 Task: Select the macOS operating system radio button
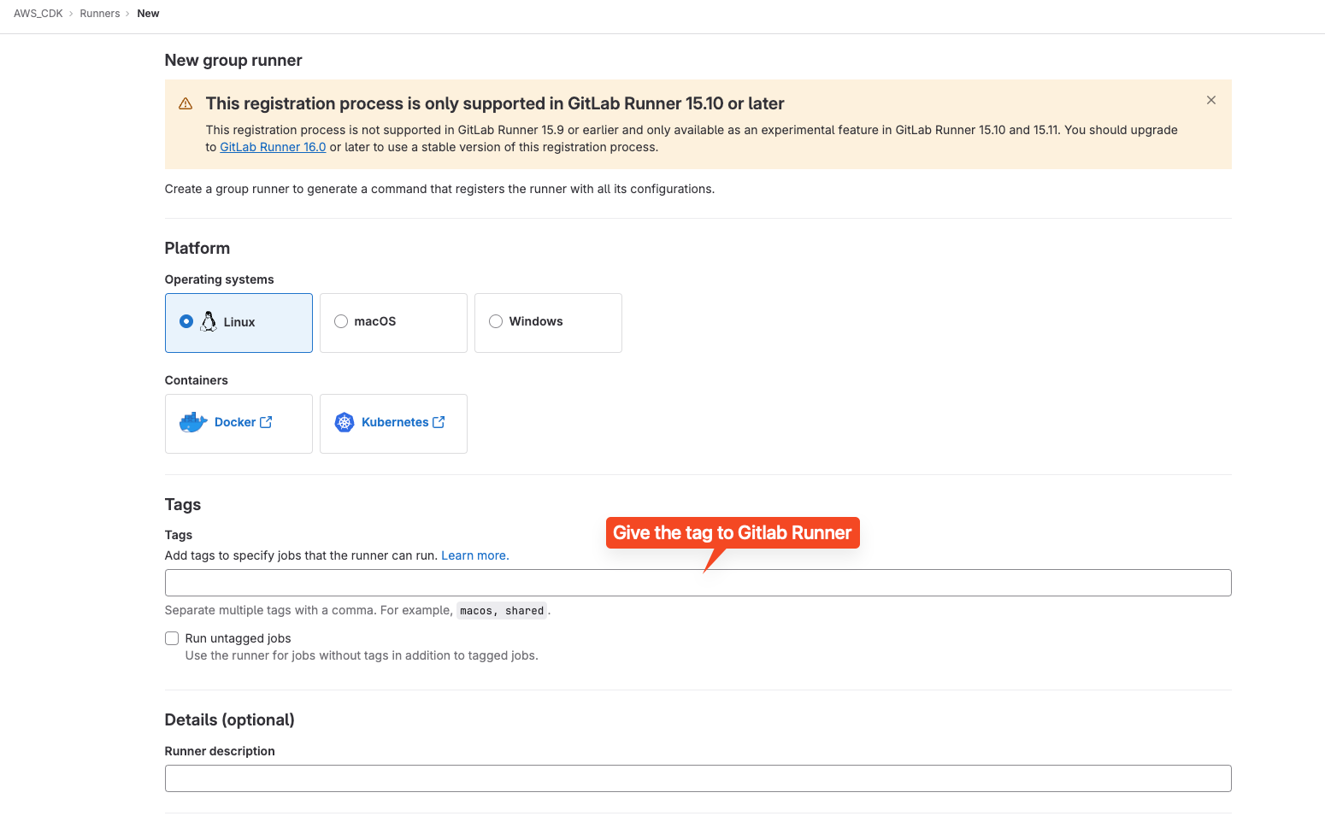(341, 321)
